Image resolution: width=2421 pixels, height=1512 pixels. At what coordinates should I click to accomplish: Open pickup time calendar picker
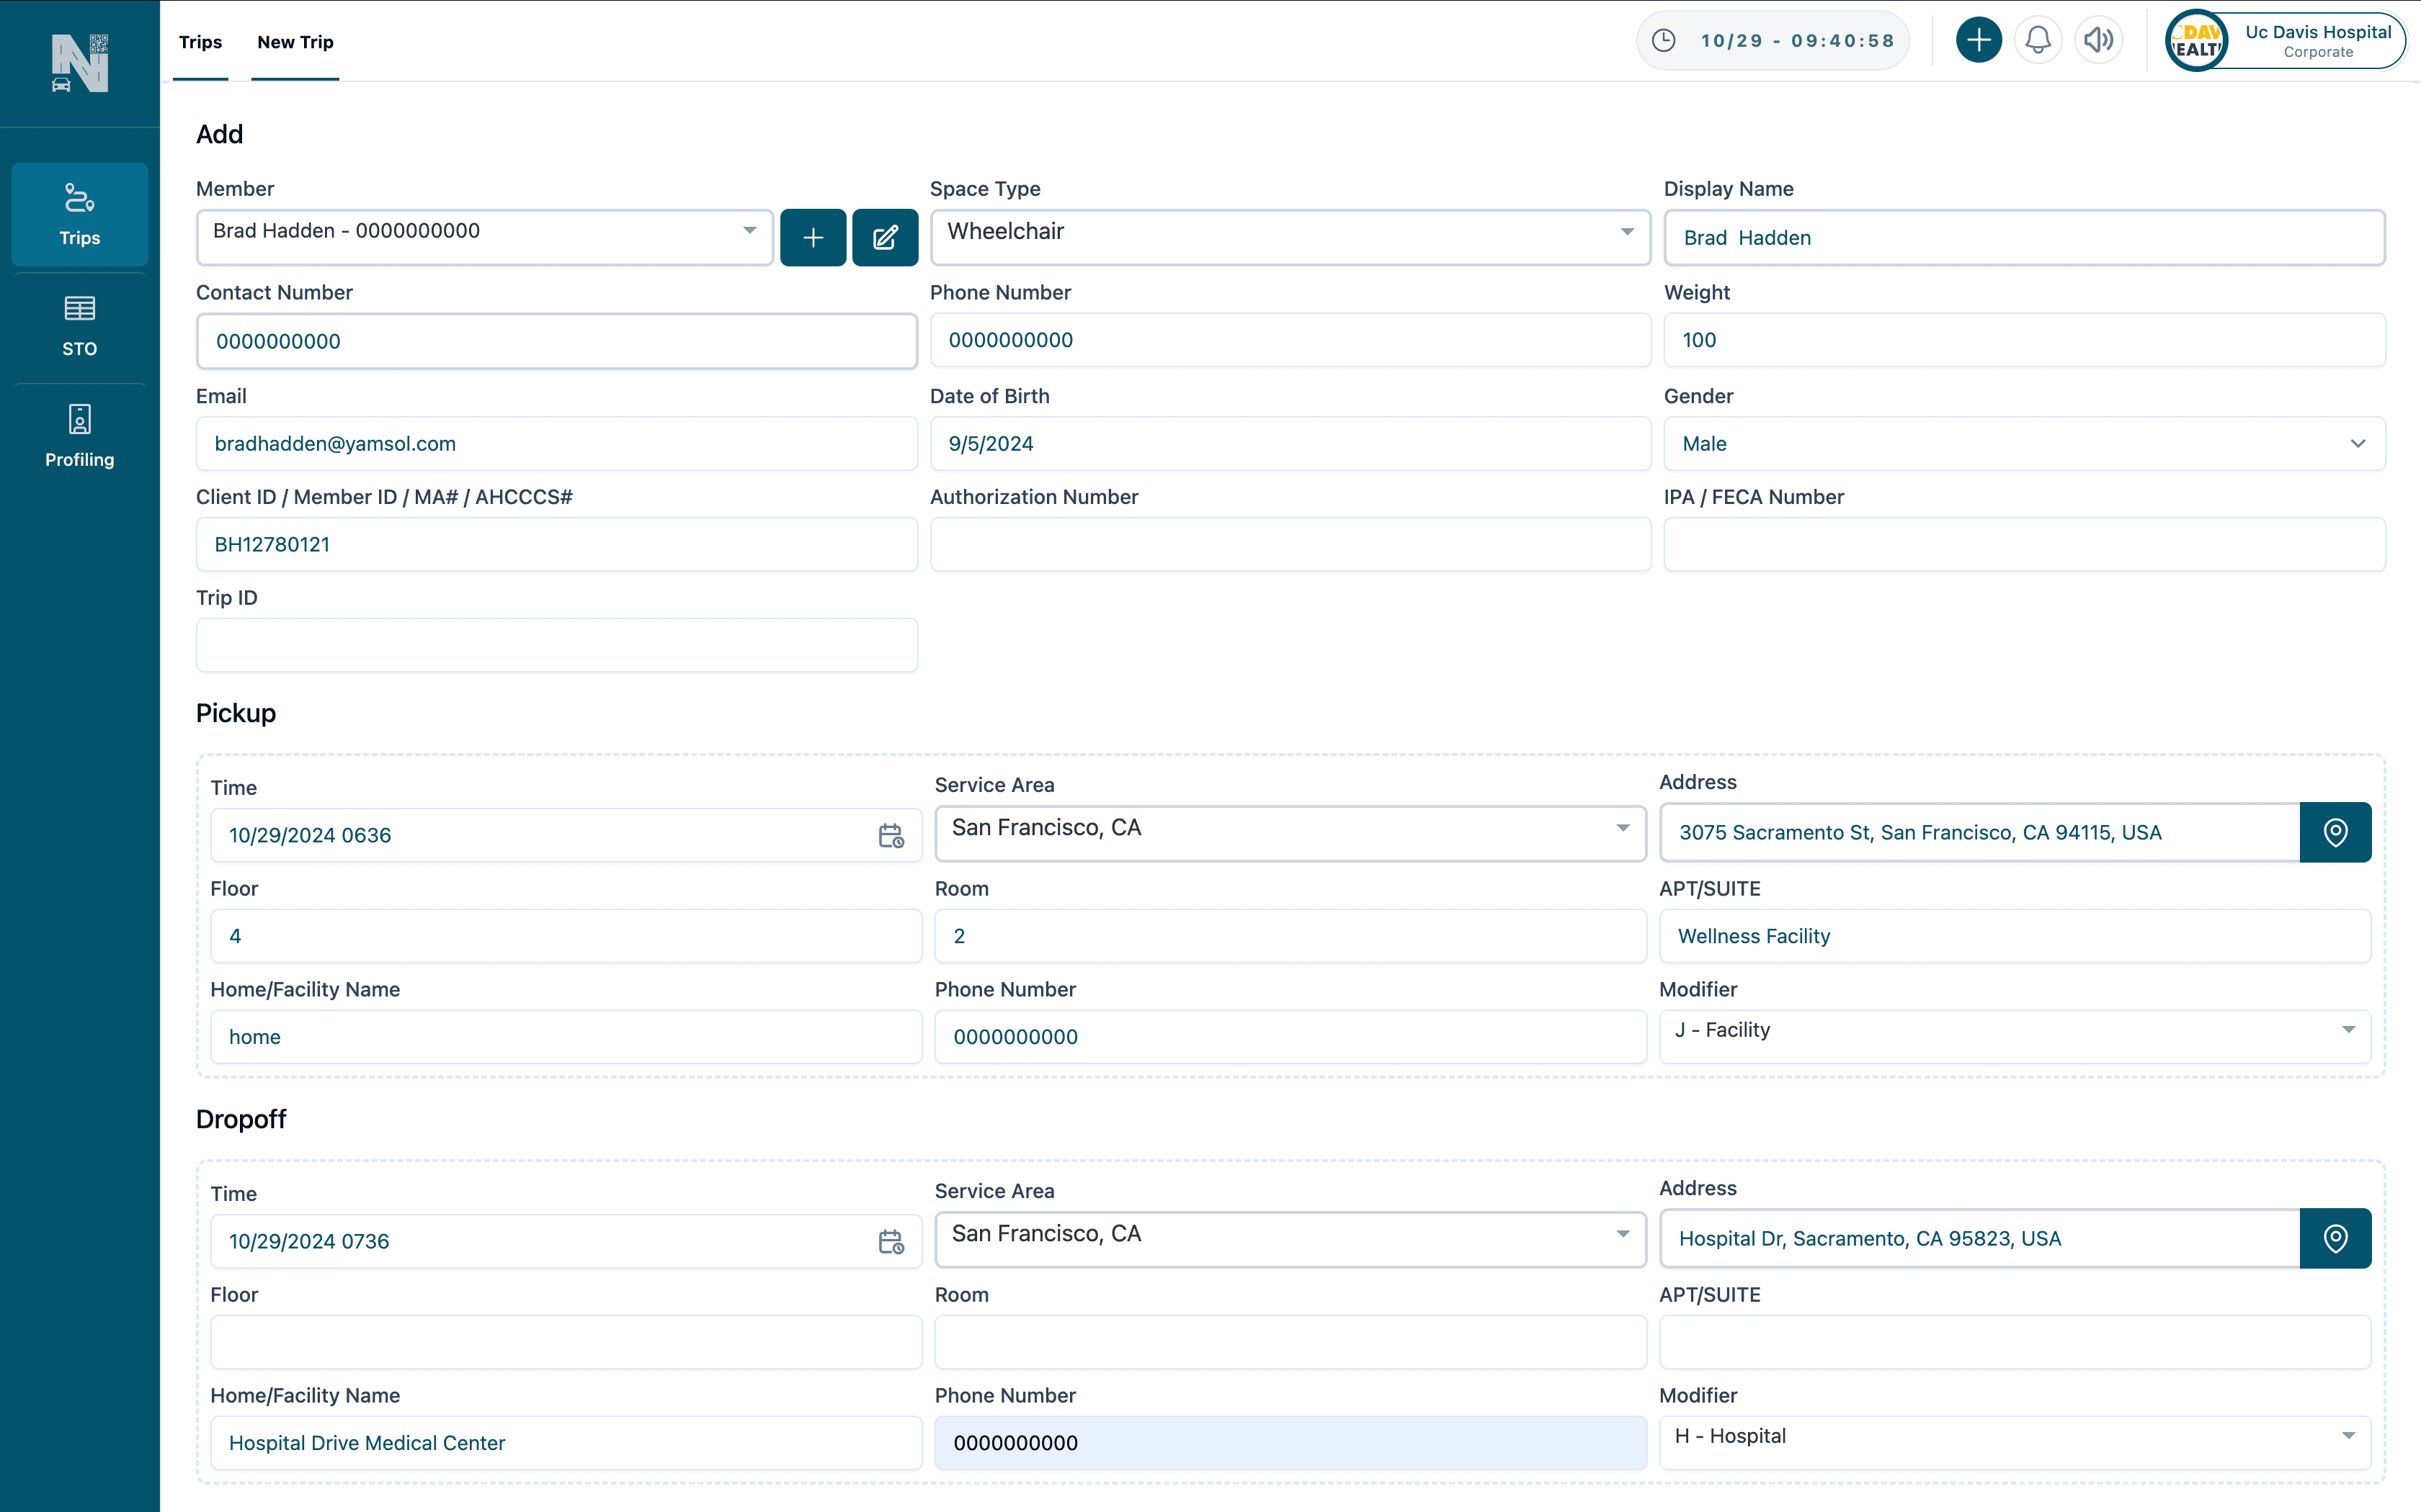point(891,834)
